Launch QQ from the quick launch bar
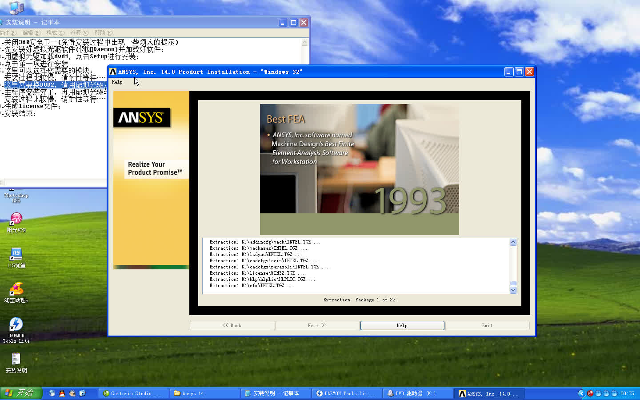This screenshot has width=640, height=400. pos(61,393)
